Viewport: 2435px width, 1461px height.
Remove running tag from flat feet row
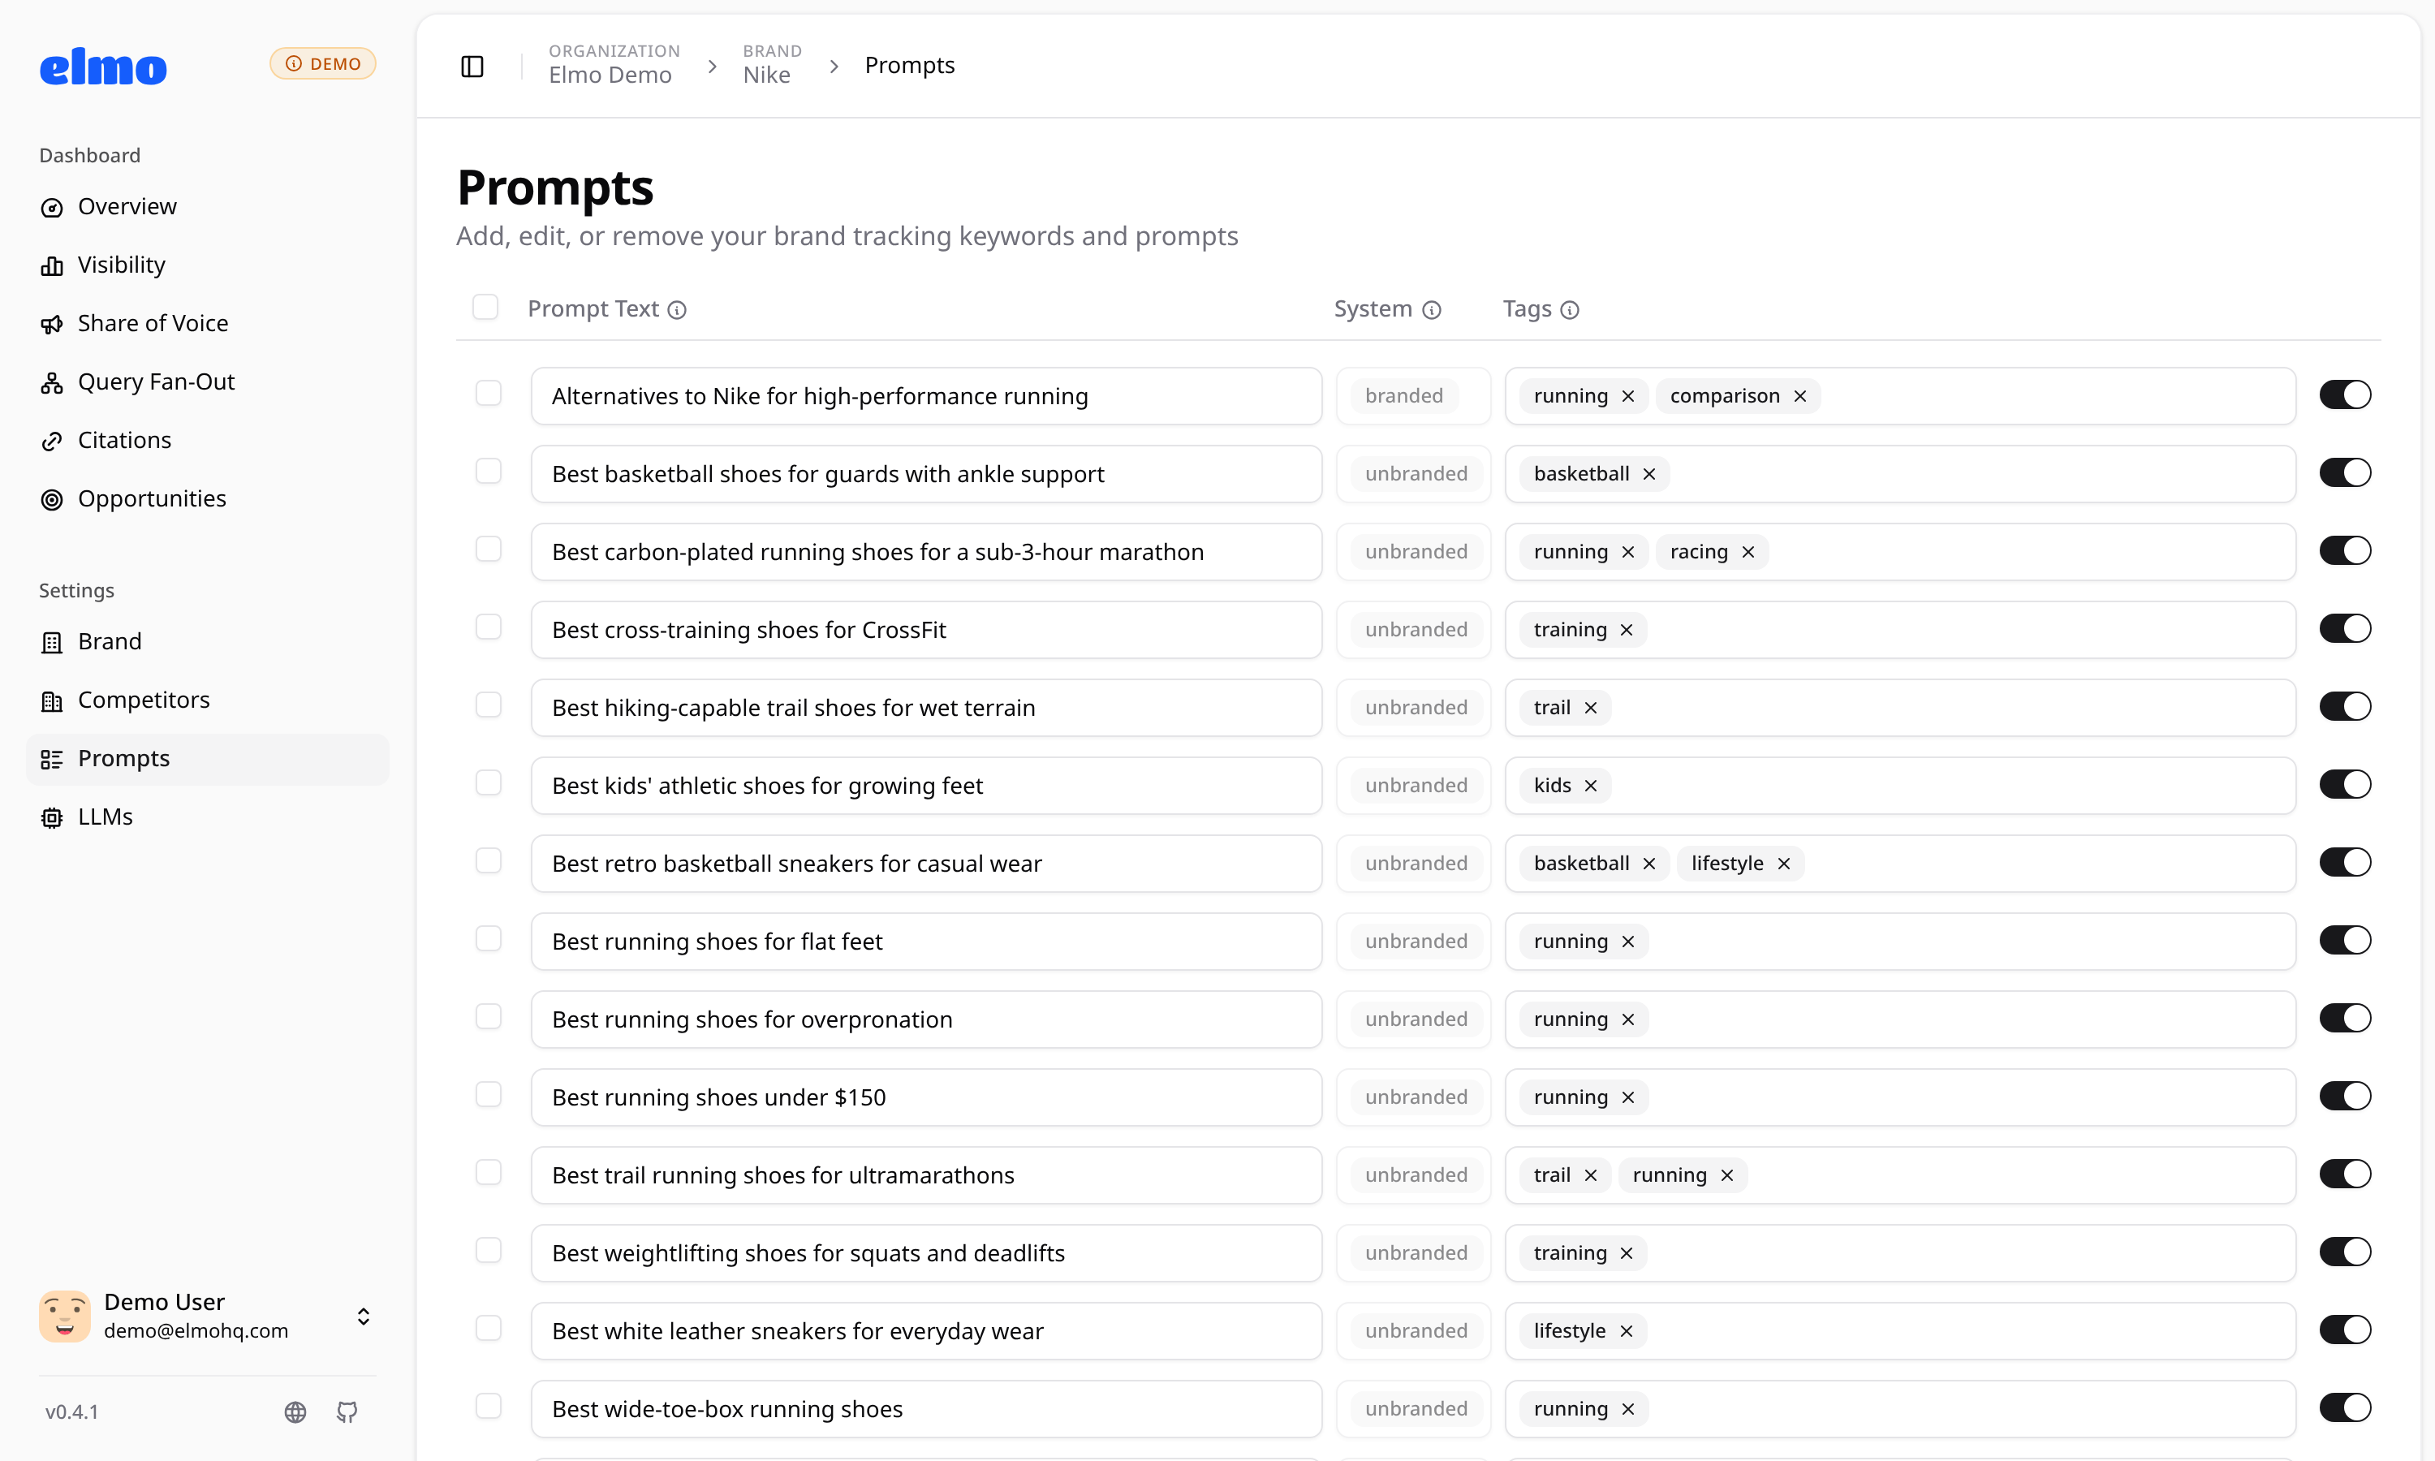[1628, 942]
